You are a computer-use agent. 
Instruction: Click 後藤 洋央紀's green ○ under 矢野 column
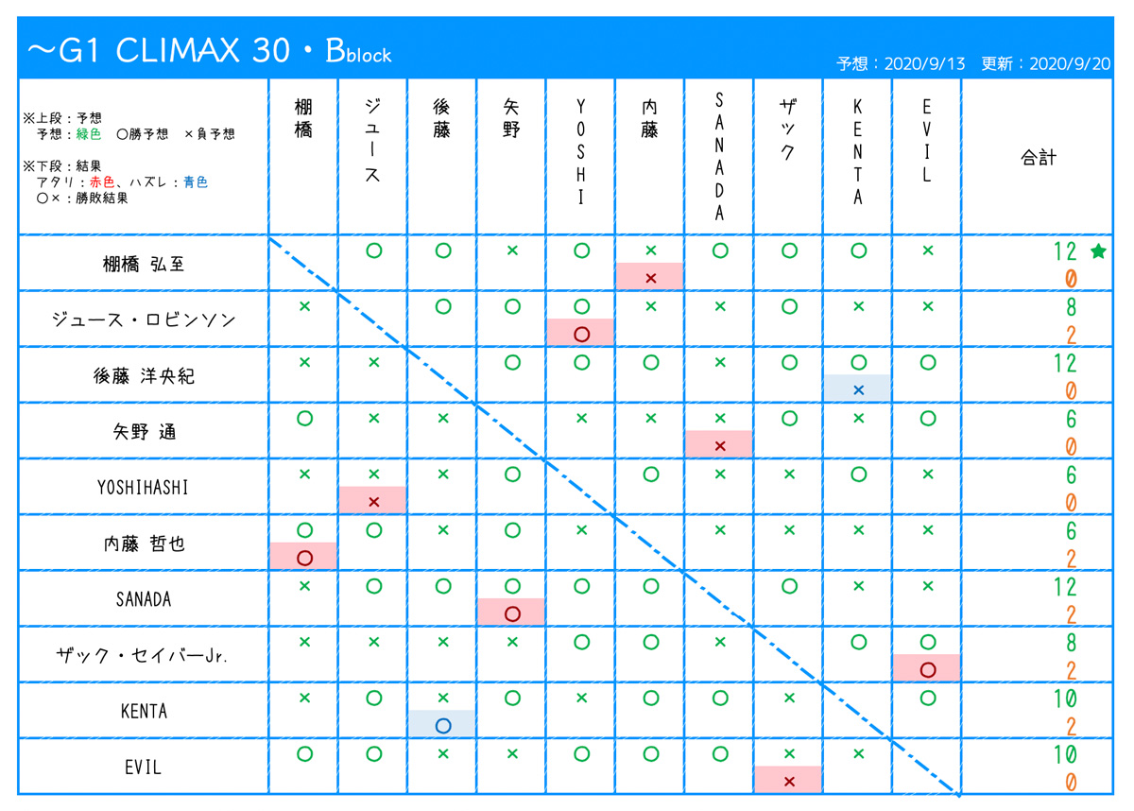[x=511, y=362]
